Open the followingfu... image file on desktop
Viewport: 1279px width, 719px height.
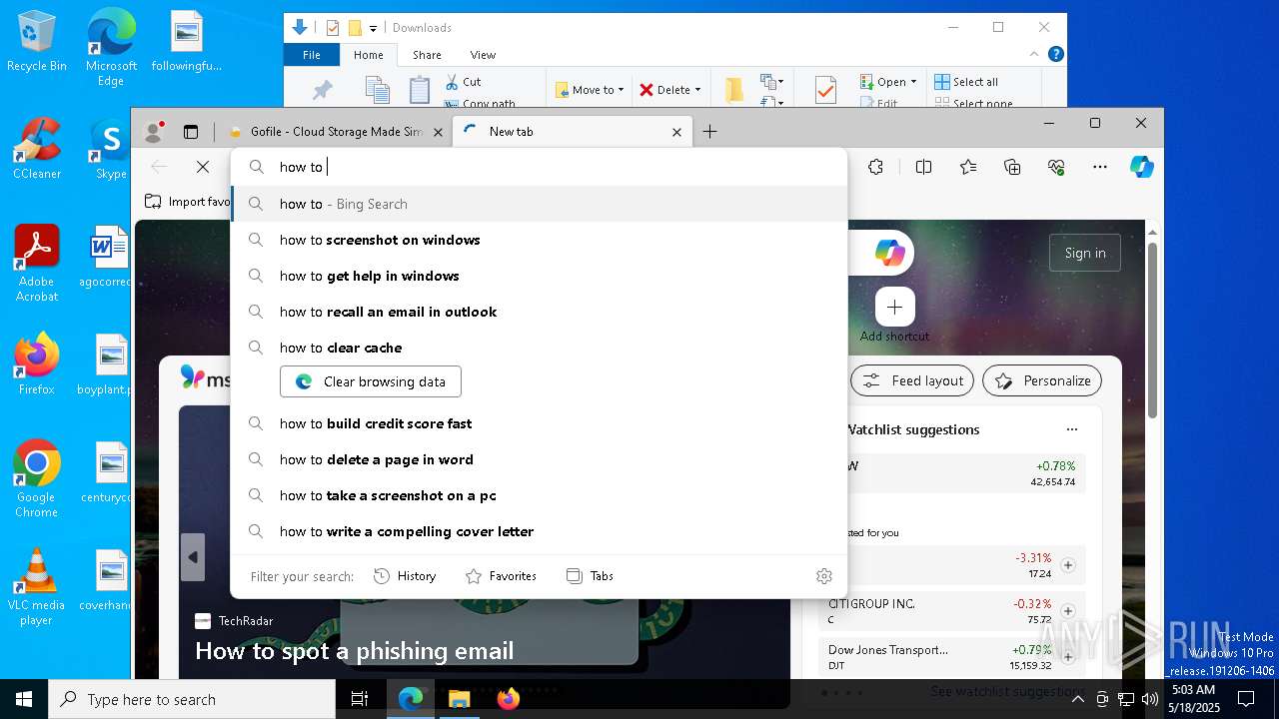[x=187, y=42]
